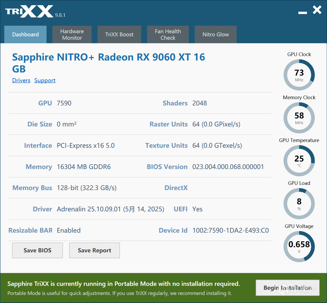Click the TRIXX logo
Screen dimensions: 327x303
tap(29, 11)
